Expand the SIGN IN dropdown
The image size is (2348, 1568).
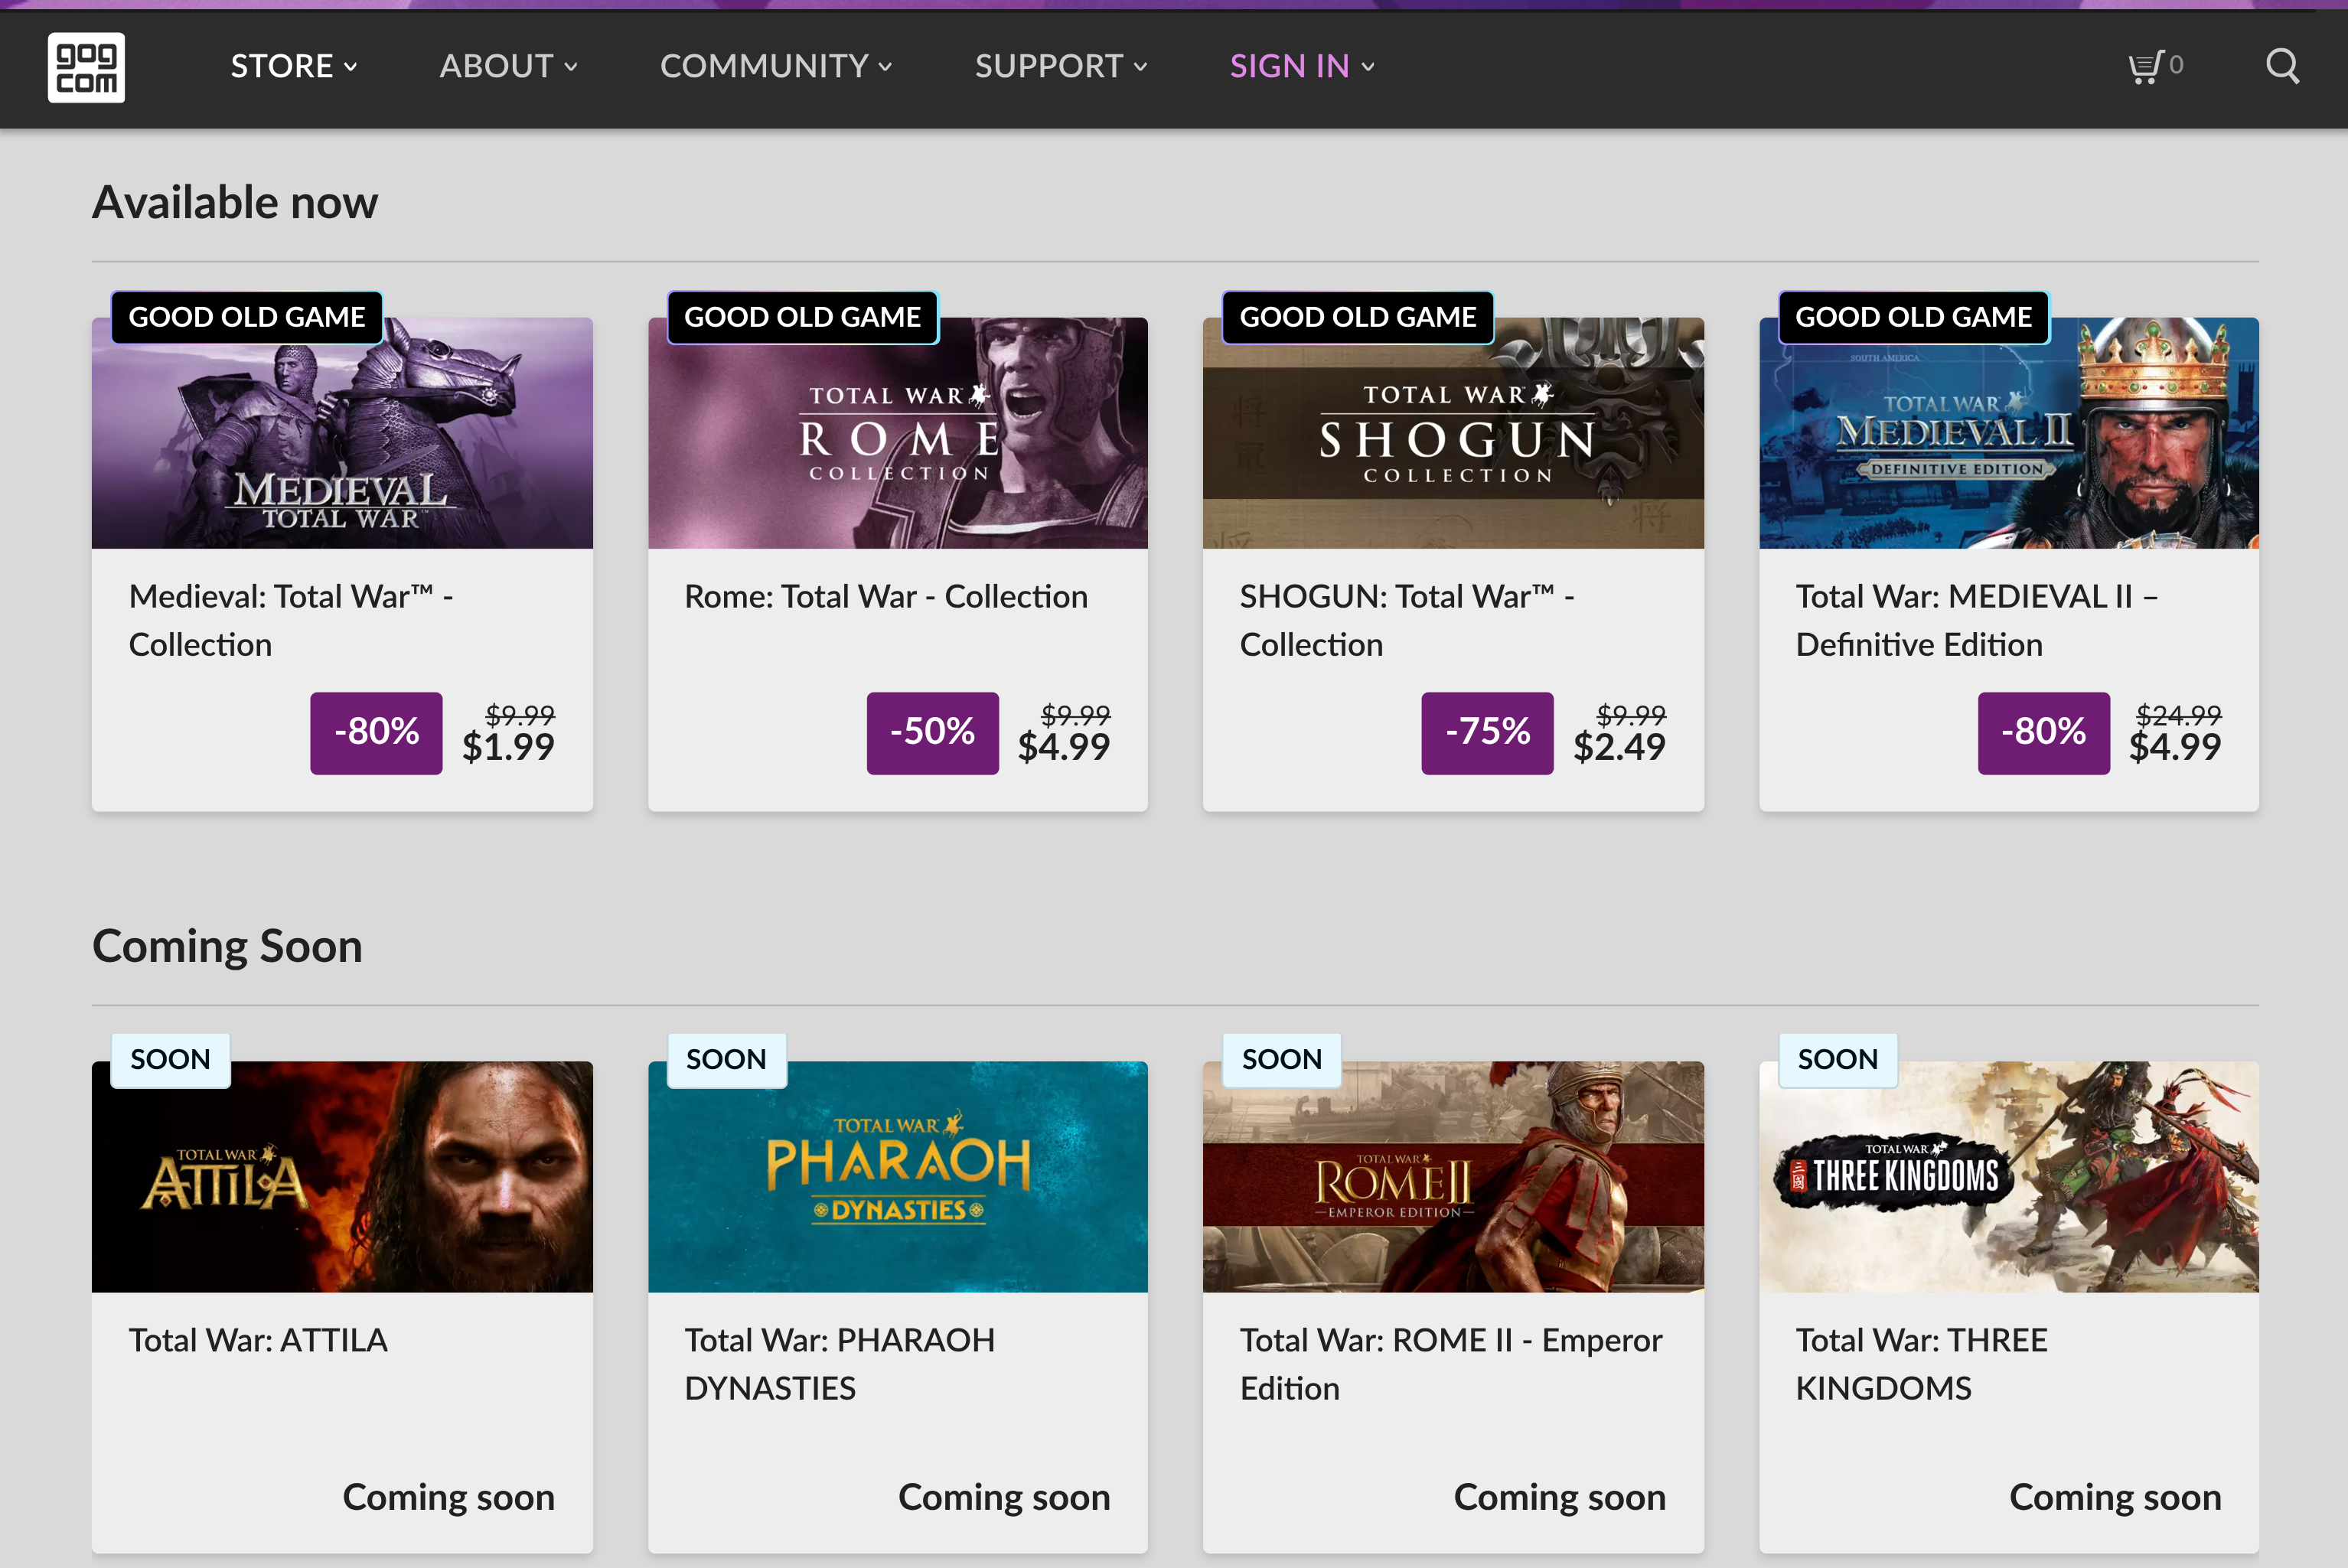tap(1301, 66)
